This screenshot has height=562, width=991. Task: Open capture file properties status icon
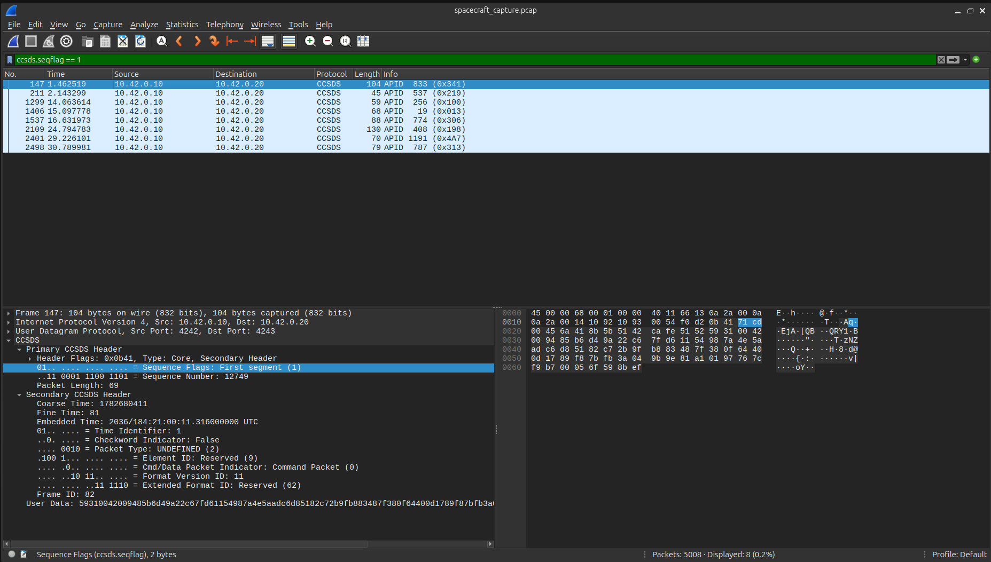click(24, 555)
